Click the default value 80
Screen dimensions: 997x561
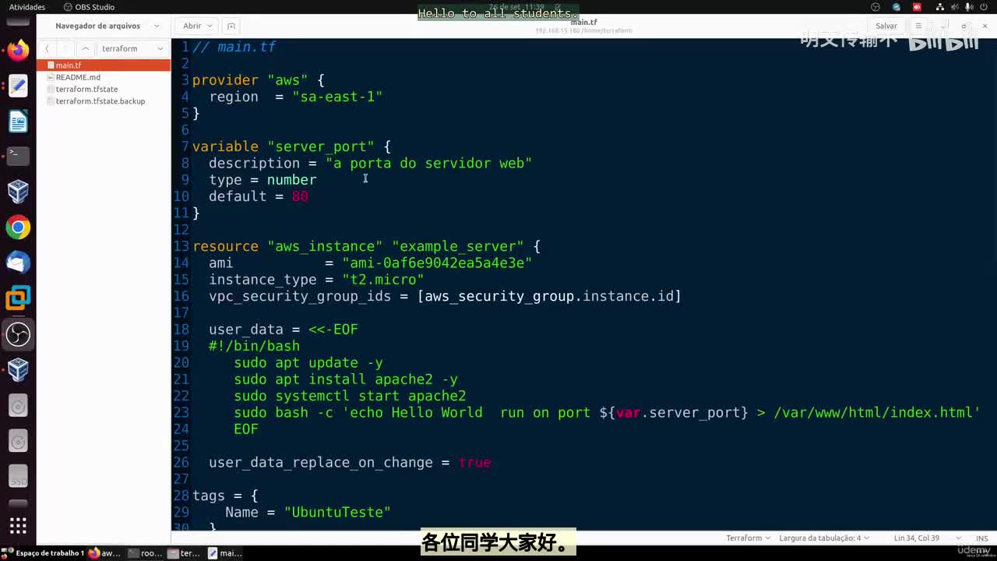[300, 196]
